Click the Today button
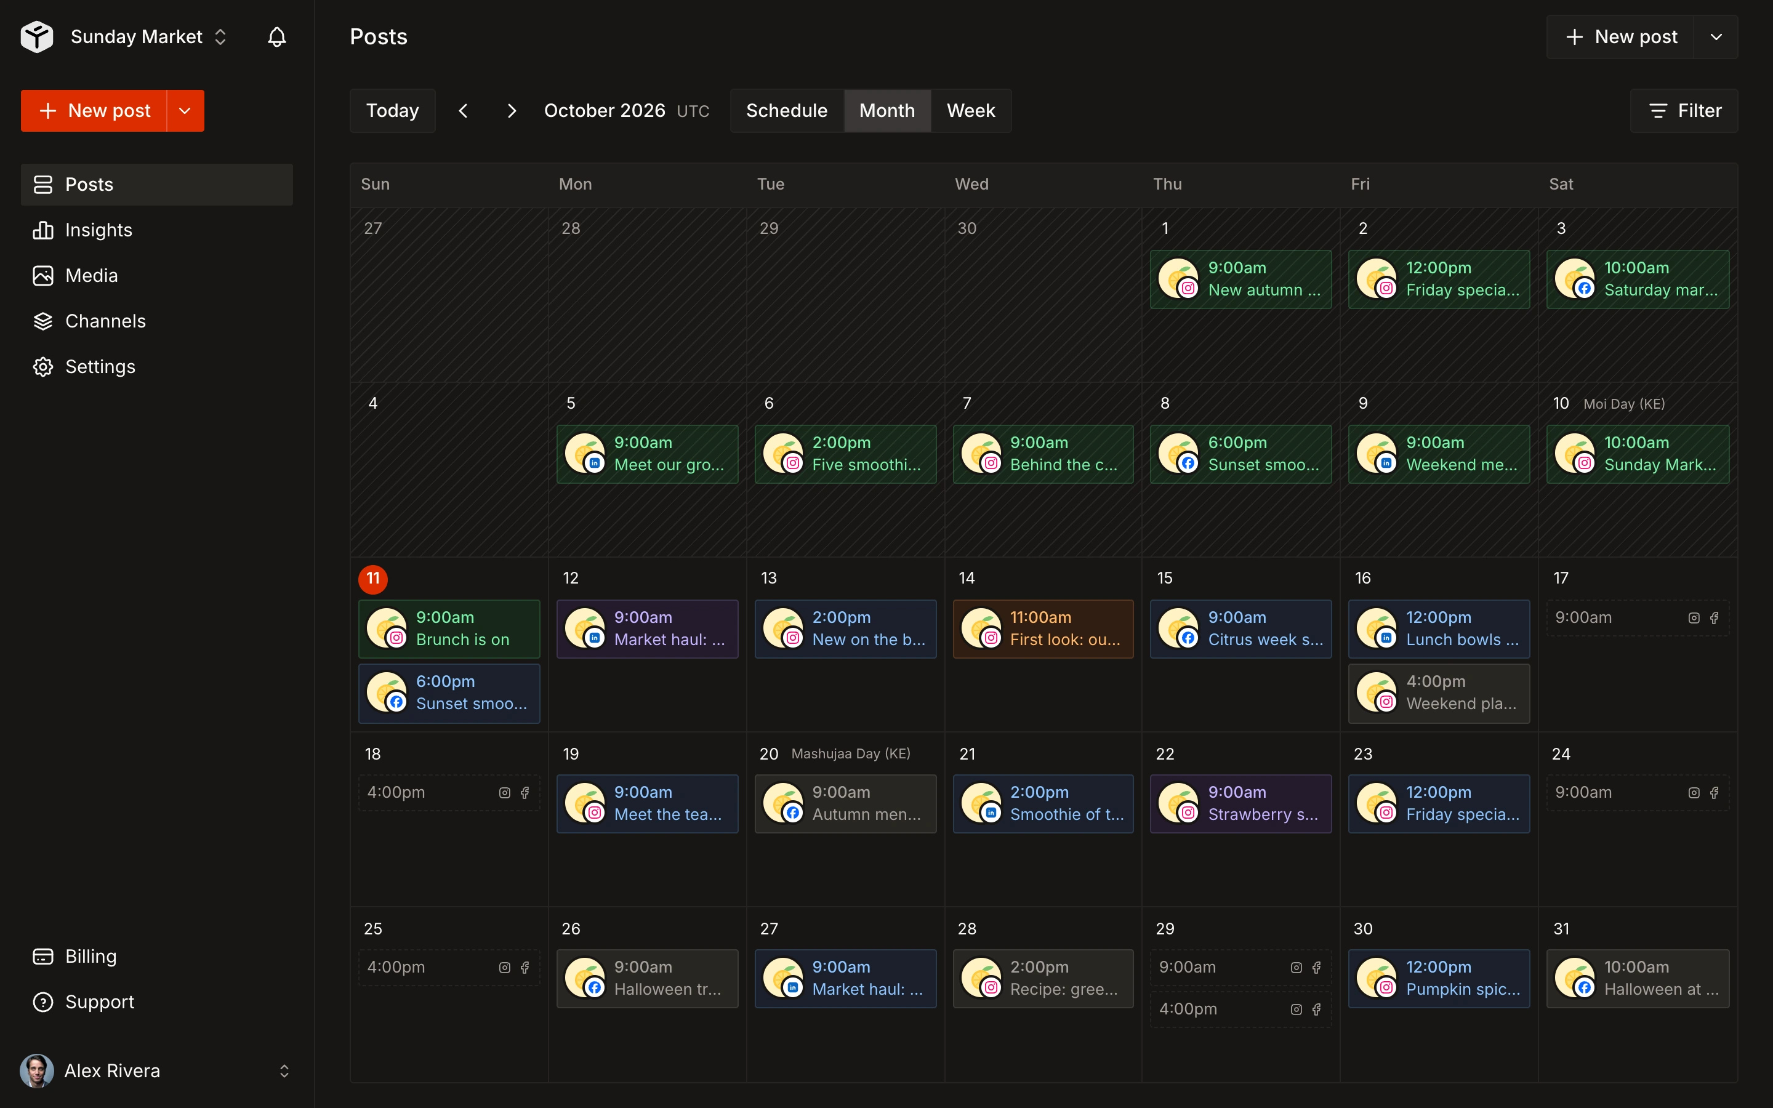 pyautogui.click(x=393, y=111)
